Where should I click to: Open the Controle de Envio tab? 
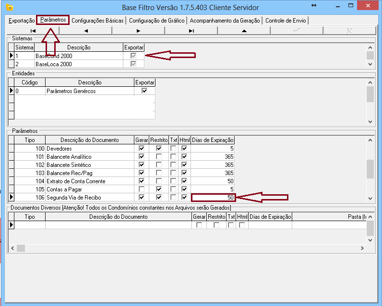click(x=286, y=21)
